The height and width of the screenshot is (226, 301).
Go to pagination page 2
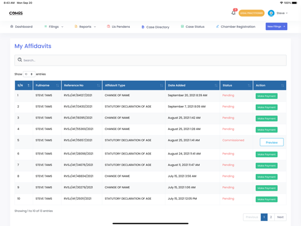pos(271,217)
